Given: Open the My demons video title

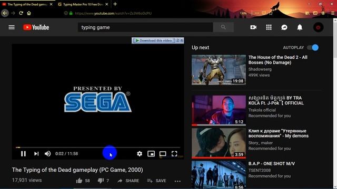Looking at the screenshot, I should pyautogui.click(x=279, y=133).
